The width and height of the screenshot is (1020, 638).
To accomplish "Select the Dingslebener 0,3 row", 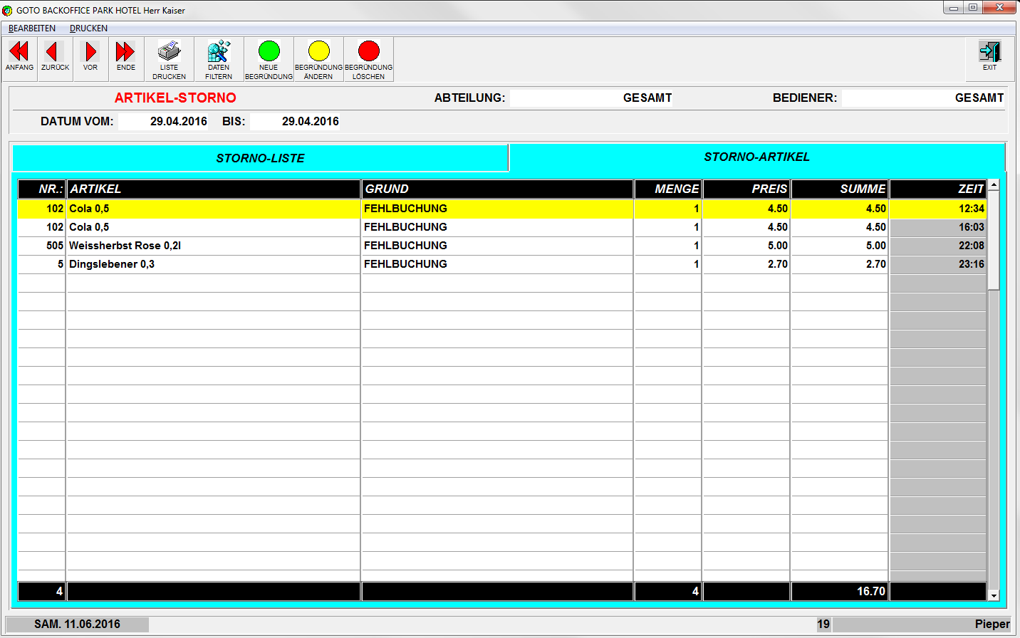I will 214,264.
